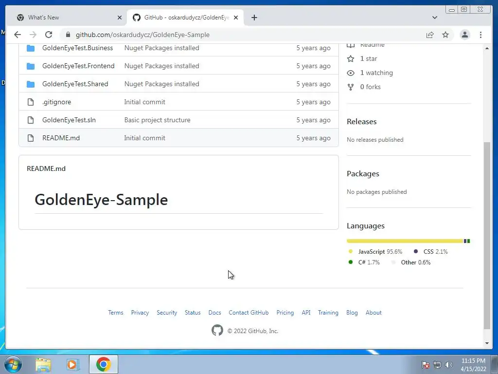The image size is (498, 374).
Task: Click the yellow JavaScript segment of language bar
Action: coord(405,241)
